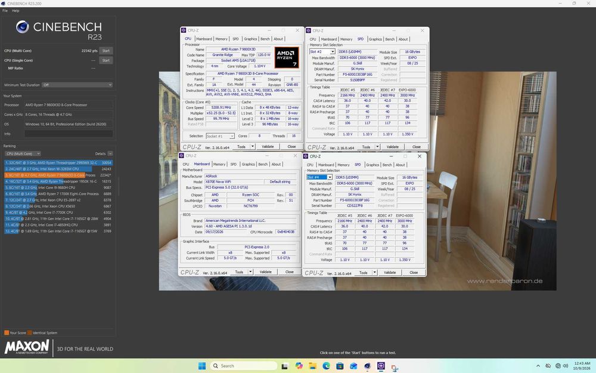The image size is (596, 373).
Task: Switch to CPU tab in Slot #2 window
Action: pos(313,39)
